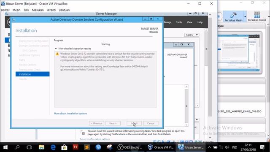Click the yellow warning icon in results
270x152 pixels.
point(57,54)
